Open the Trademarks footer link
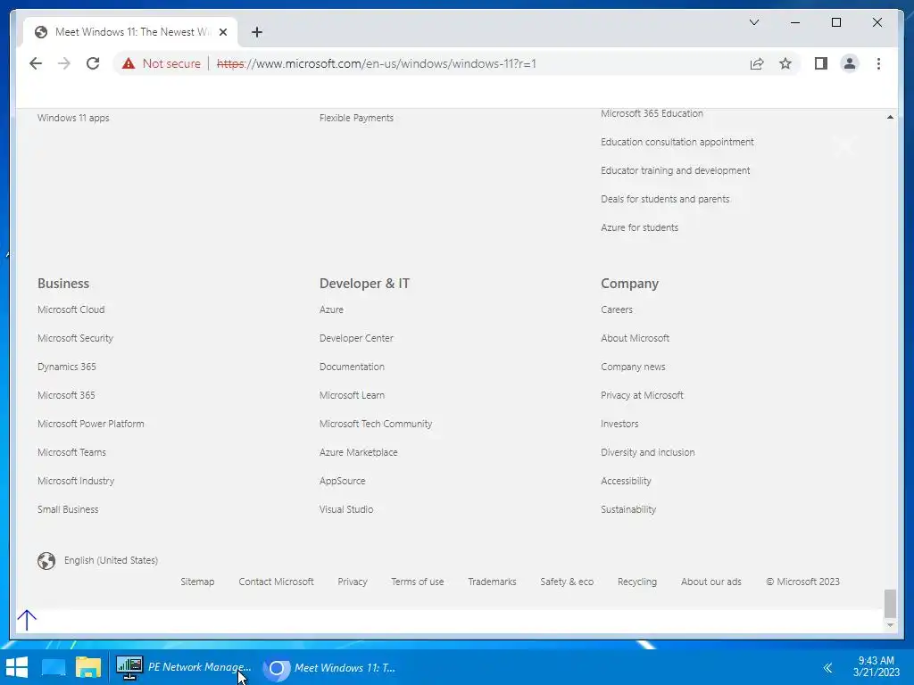The height and width of the screenshot is (685, 914). pos(492,582)
